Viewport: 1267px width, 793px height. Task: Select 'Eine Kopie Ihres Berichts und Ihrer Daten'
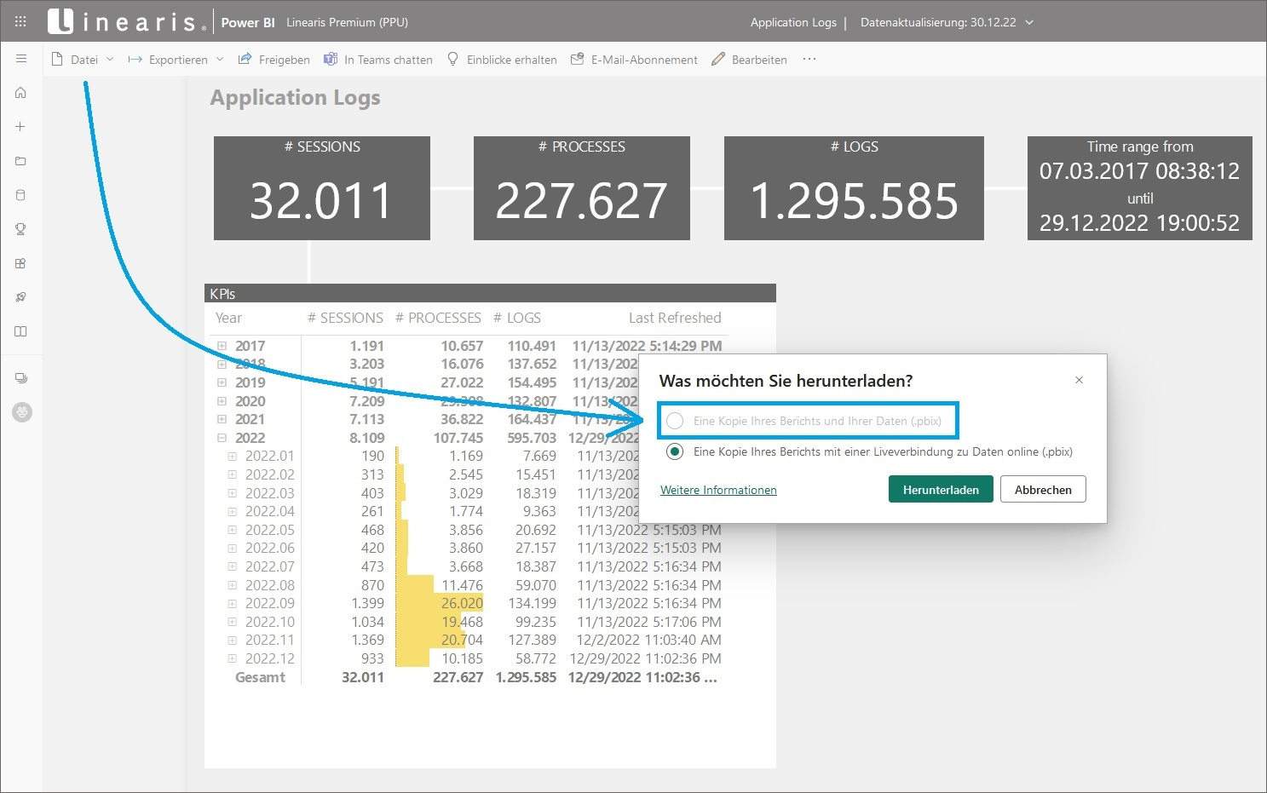675,421
